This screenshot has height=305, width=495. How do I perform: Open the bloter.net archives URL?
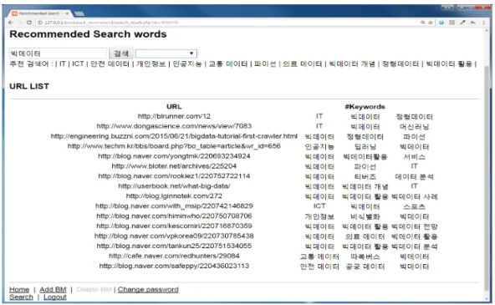(x=174, y=166)
